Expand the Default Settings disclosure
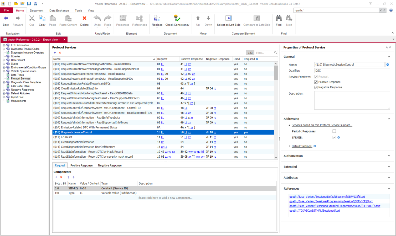396x236 pixels. [289, 146]
